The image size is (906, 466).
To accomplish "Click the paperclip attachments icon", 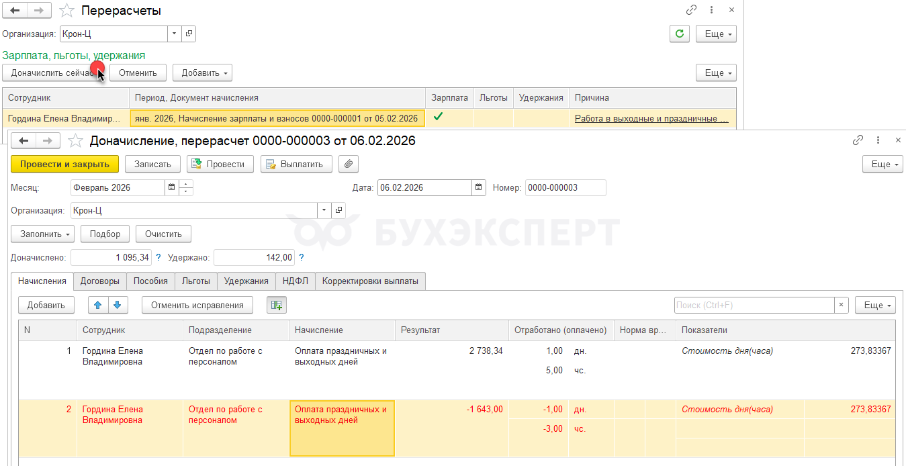I will coord(349,164).
